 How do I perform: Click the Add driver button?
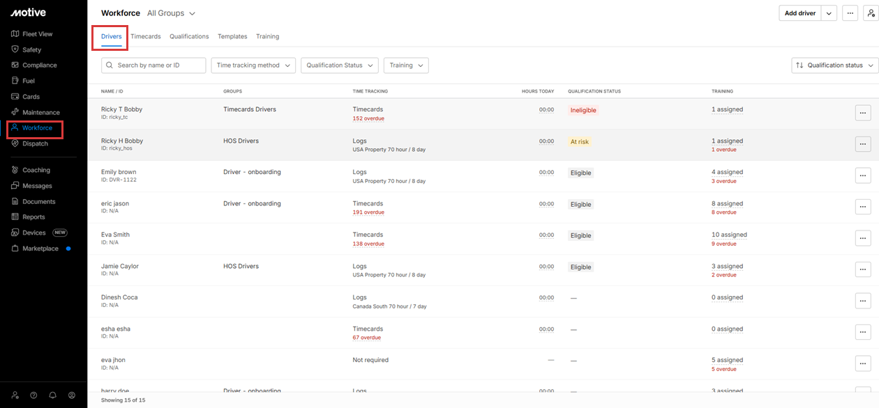click(799, 13)
